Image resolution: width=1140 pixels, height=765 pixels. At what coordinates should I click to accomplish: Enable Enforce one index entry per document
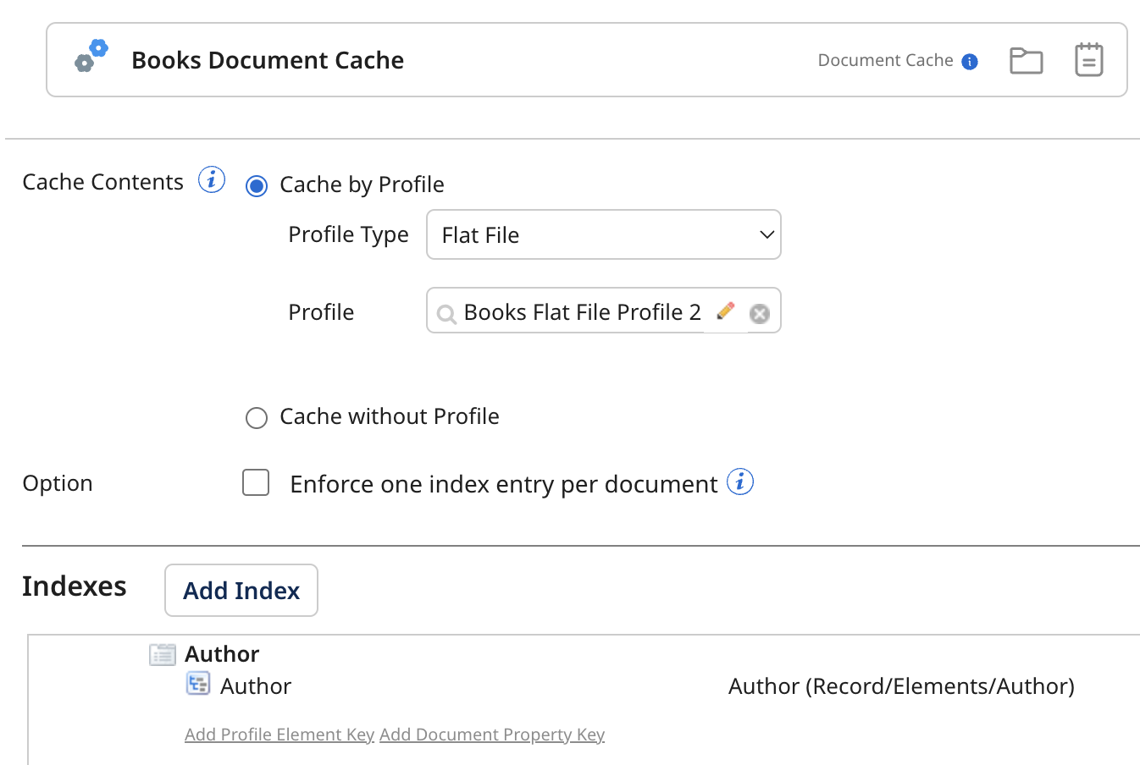tap(255, 482)
